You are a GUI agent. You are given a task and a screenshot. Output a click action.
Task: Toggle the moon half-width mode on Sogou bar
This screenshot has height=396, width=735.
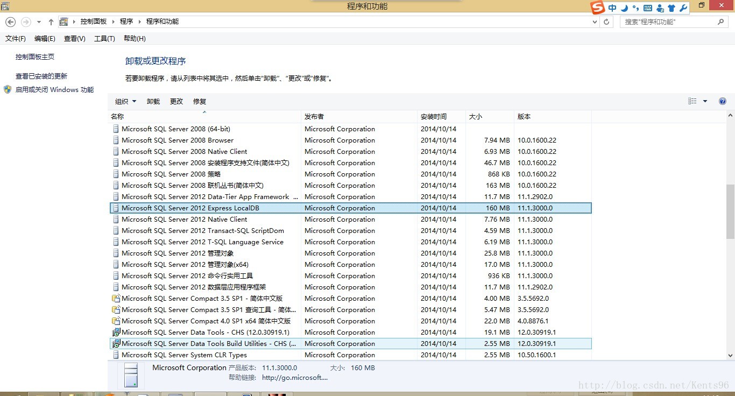point(624,8)
